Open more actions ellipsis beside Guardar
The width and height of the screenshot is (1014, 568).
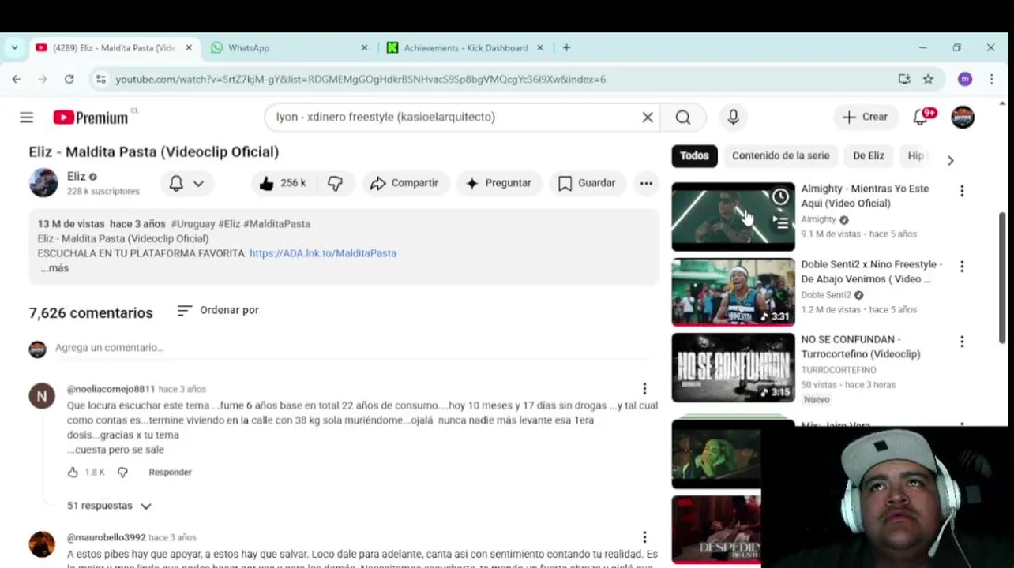coord(646,183)
